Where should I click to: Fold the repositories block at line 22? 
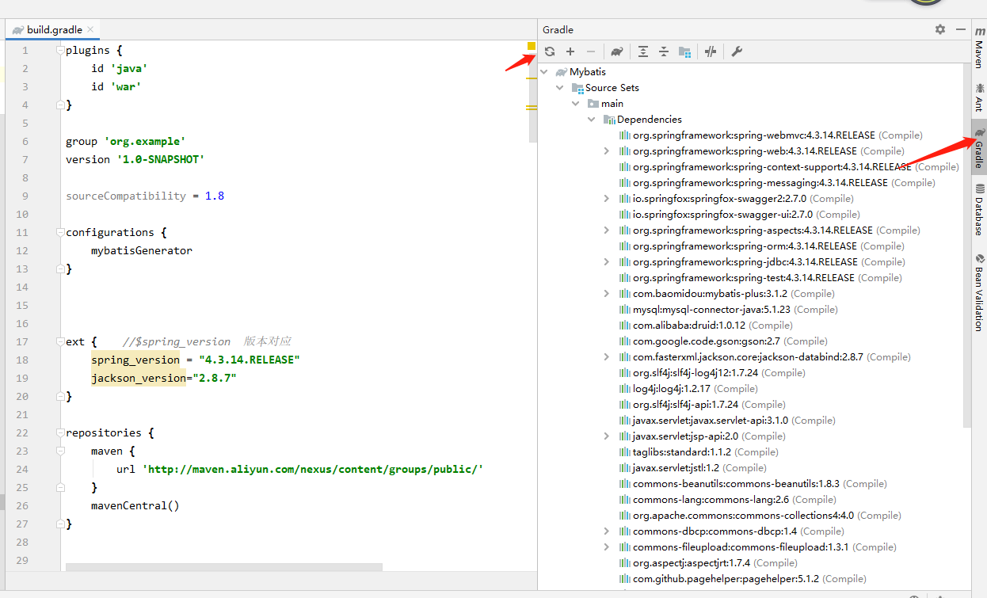59,433
